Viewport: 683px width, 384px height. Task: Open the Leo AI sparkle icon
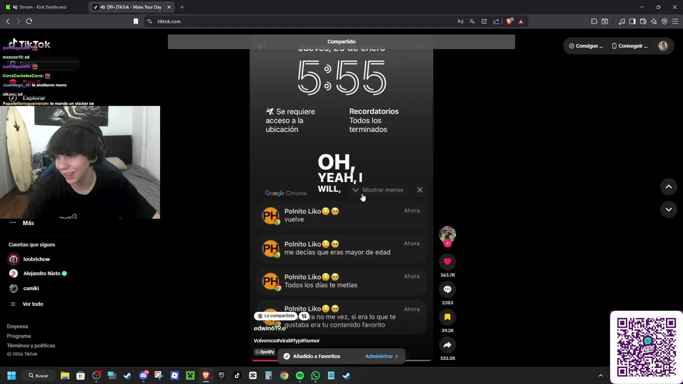pyautogui.click(x=654, y=21)
